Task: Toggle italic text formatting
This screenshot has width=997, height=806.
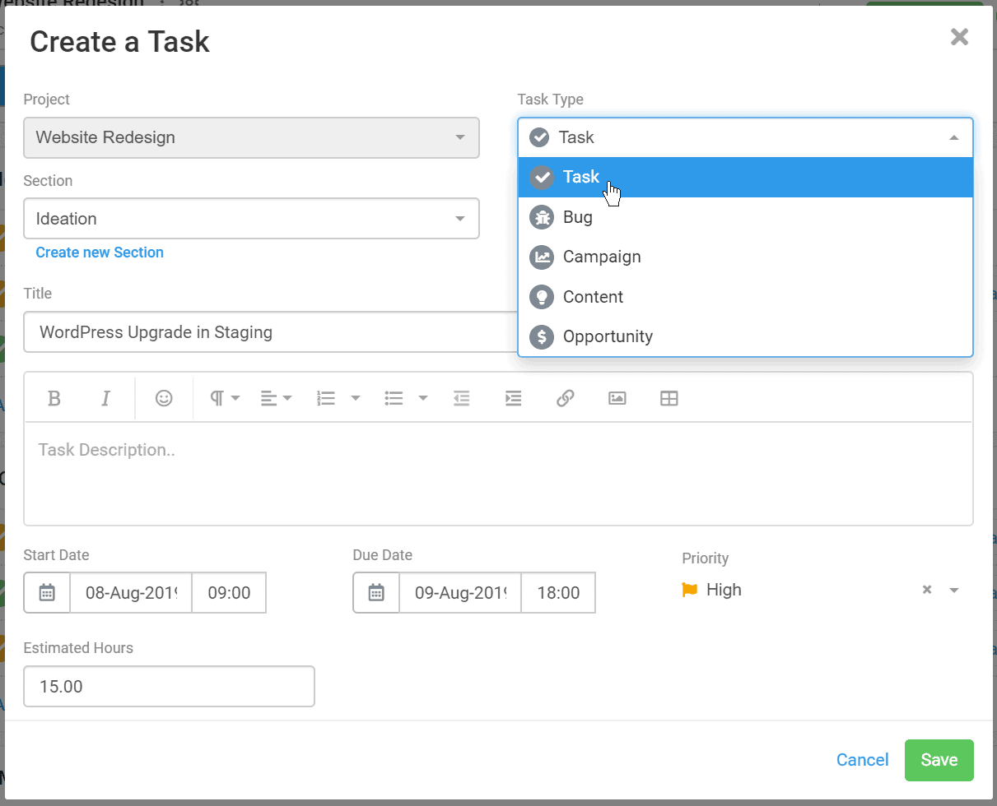Action: [105, 399]
